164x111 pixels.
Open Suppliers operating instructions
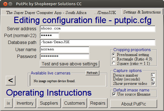tap(49, 103)
